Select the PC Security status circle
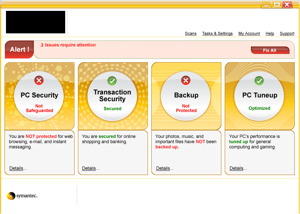 pos(39,96)
